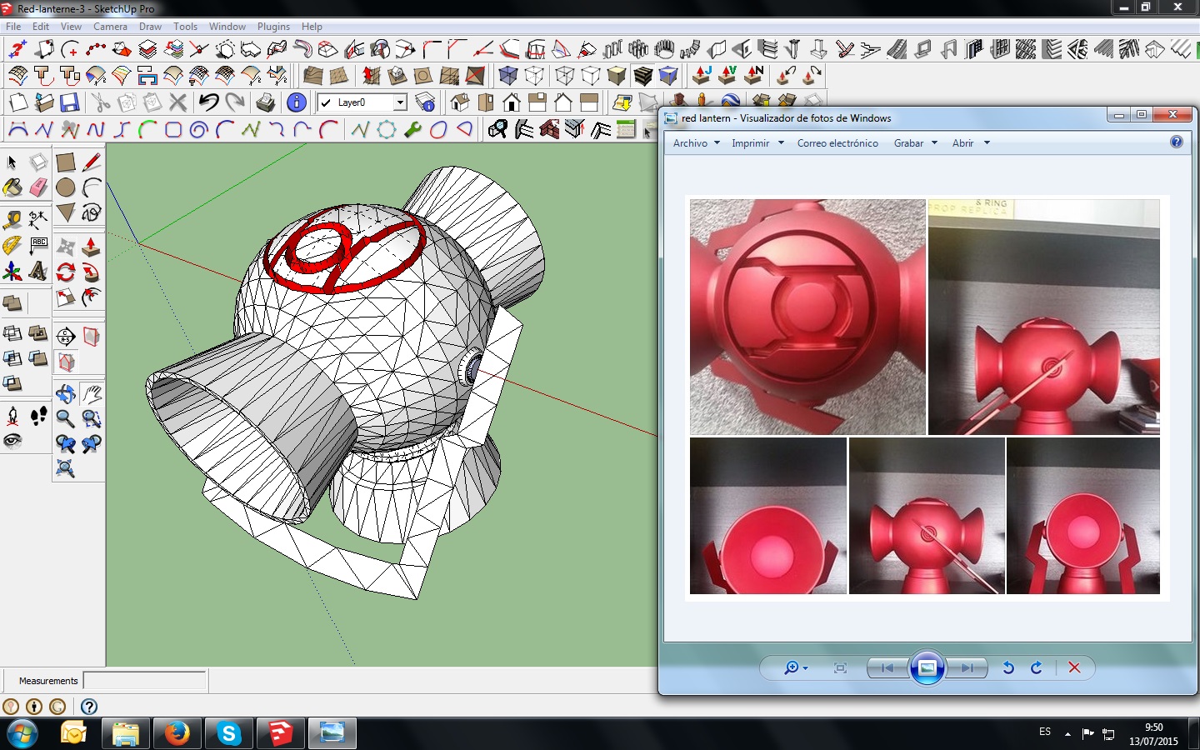Select the Position Camera tool
1200x750 pixels.
pyautogui.click(x=12, y=416)
